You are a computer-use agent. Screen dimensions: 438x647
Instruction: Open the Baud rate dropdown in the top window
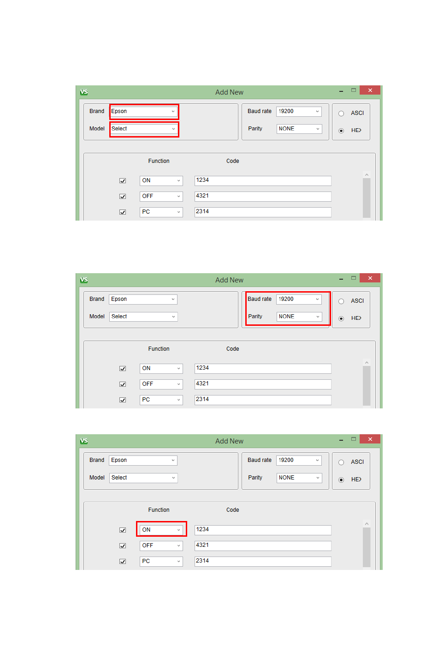click(x=299, y=111)
